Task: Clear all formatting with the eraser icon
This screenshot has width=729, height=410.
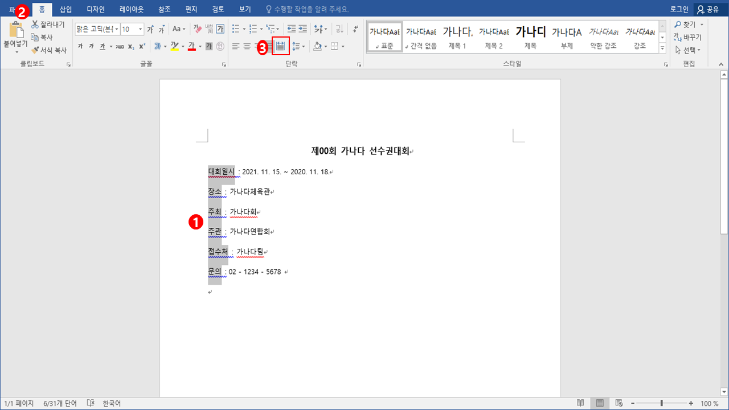Action: point(197,29)
